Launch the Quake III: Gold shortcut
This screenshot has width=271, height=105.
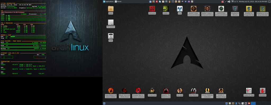point(249,92)
